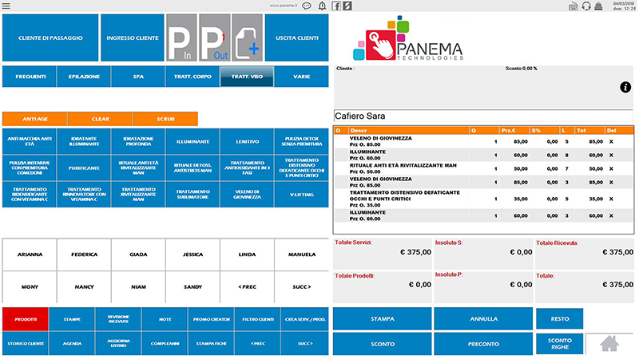Click the headset support icon
The height and width of the screenshot is (359, 639).
tap(585, 6)
